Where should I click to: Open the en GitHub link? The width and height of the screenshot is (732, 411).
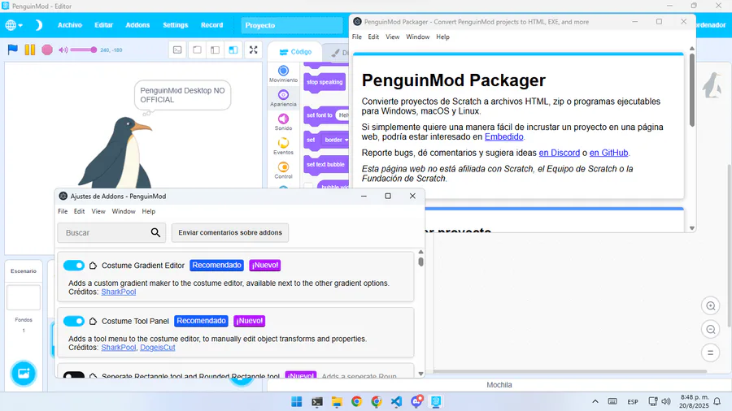pyautogui.click(x=608, y=153)
